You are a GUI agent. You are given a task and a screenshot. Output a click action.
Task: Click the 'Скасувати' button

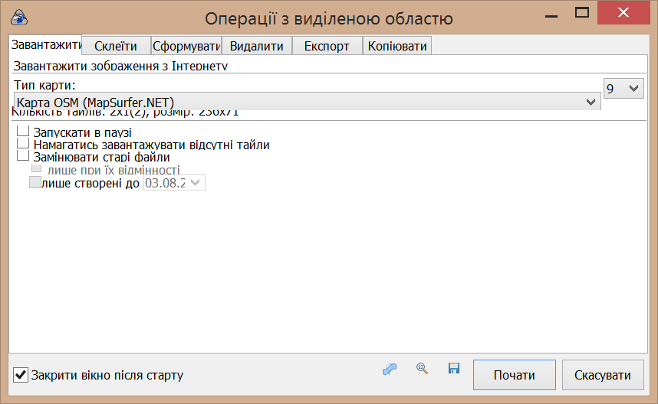click(x=602, y=376)
